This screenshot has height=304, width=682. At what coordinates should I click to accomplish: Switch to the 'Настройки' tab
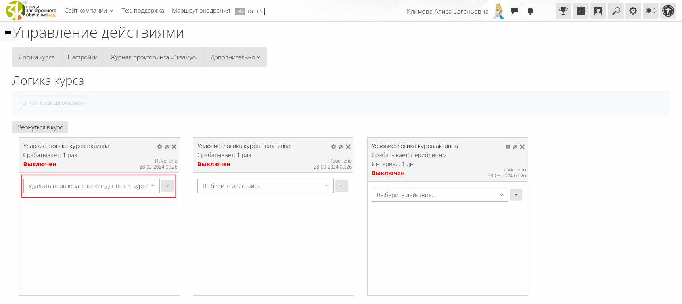click(x=82, y=57)
